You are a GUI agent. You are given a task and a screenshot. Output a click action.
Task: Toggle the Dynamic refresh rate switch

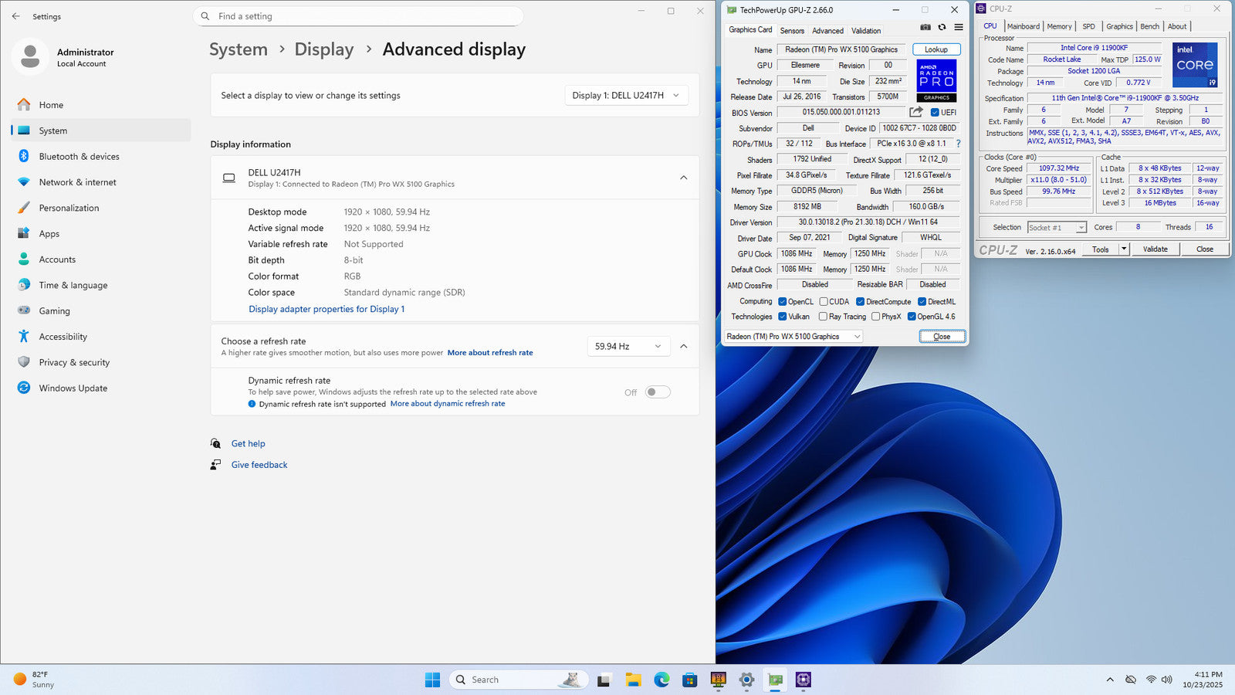pos(658,392)
